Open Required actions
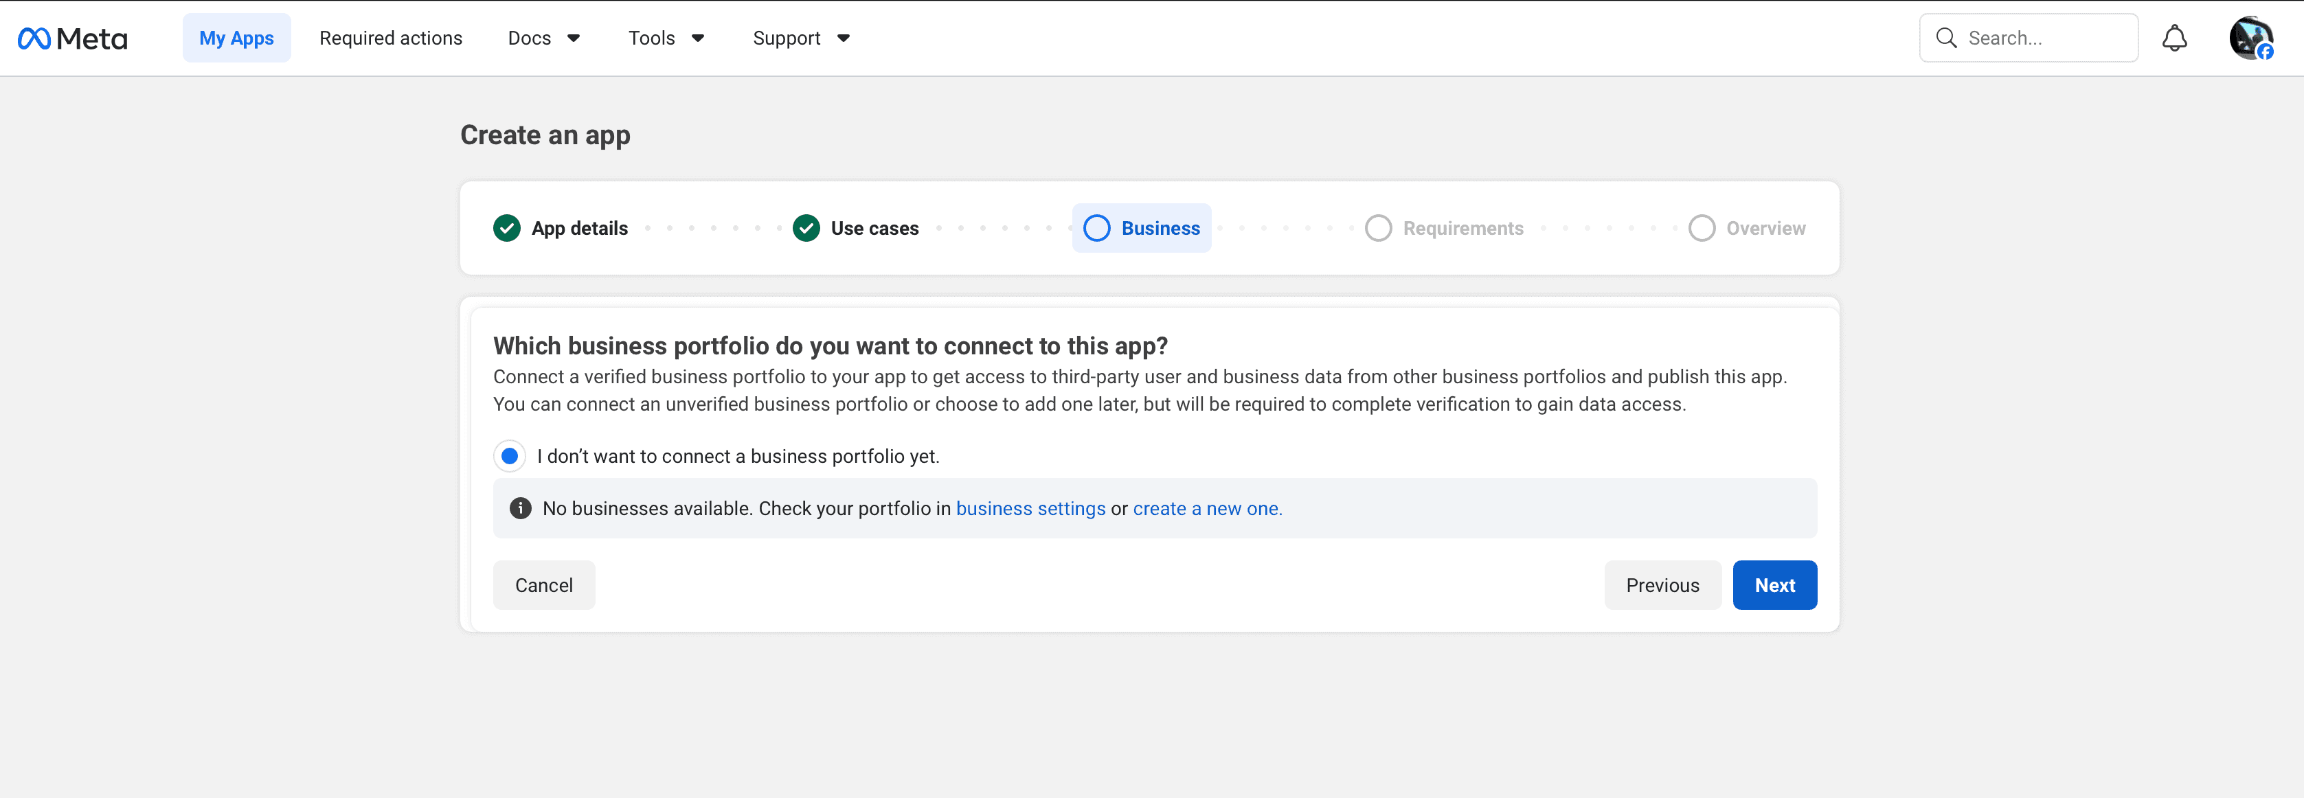 (391, 38)
